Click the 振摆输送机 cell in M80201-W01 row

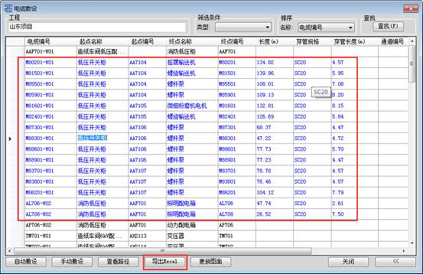(x=181, y=62)
